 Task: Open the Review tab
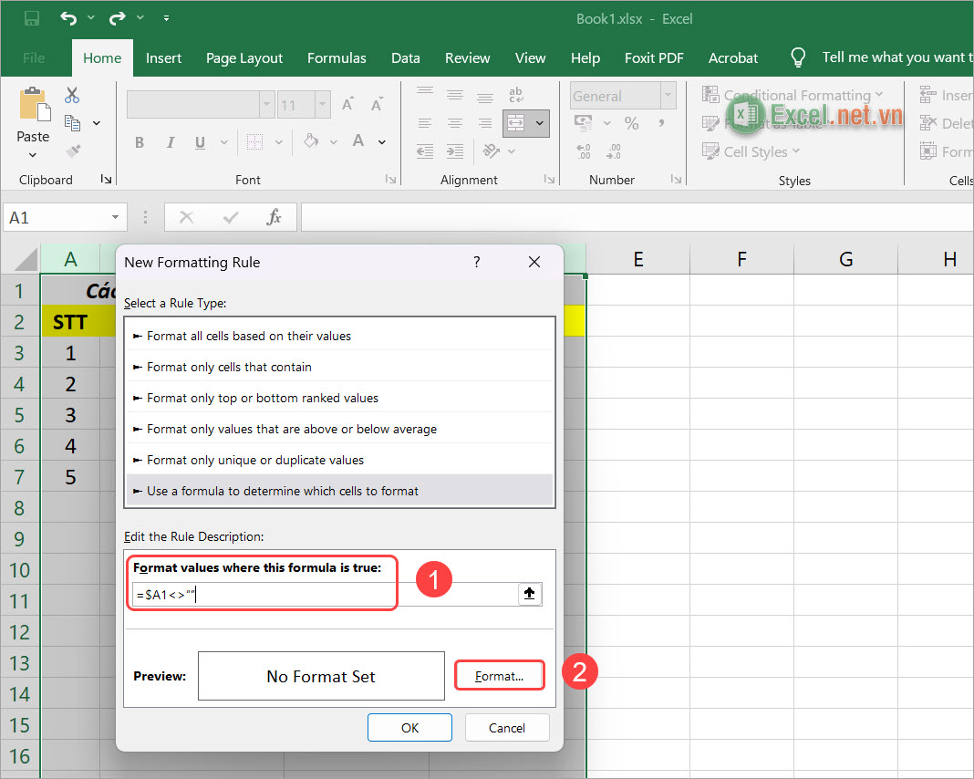click(x=467, y=57)
